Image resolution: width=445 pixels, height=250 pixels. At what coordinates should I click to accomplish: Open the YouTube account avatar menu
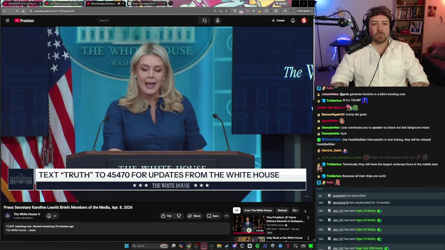304,20
